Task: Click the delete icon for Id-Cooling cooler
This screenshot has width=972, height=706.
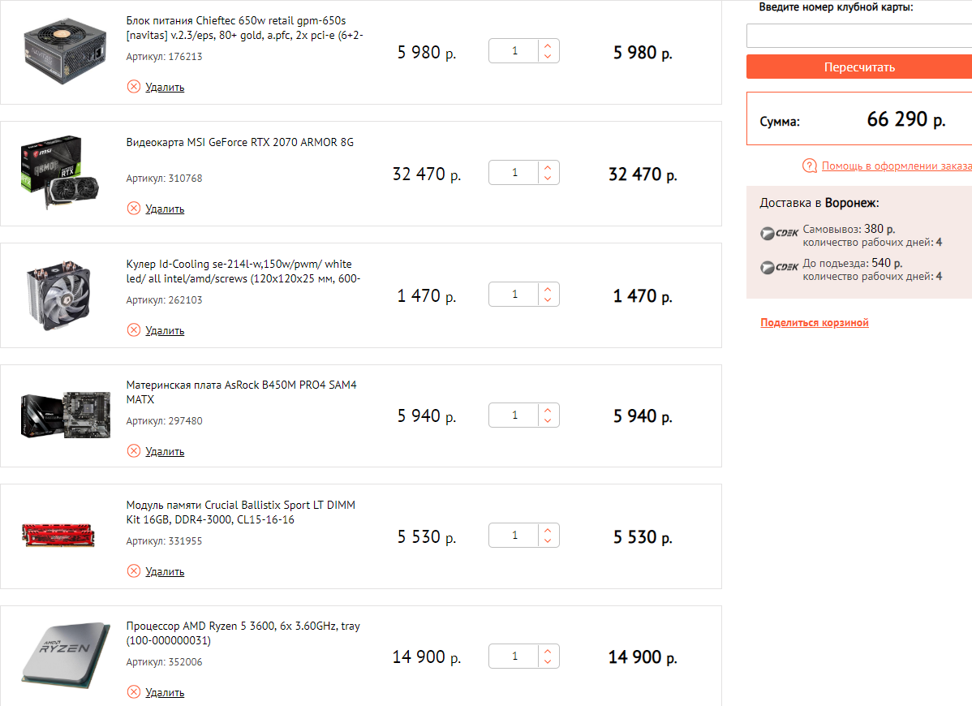Action: click(x=134, y=330)
